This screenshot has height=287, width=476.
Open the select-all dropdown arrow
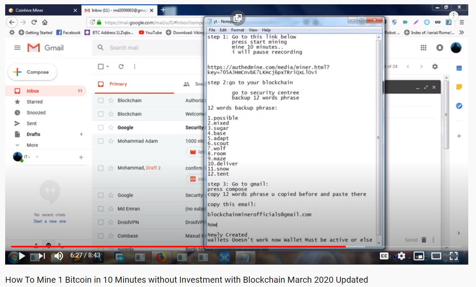(107, 66)
